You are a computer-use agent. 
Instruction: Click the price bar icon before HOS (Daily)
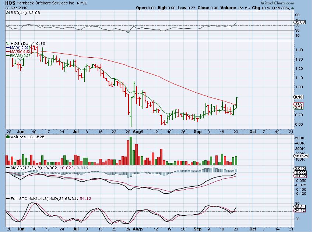coord(8,43)
